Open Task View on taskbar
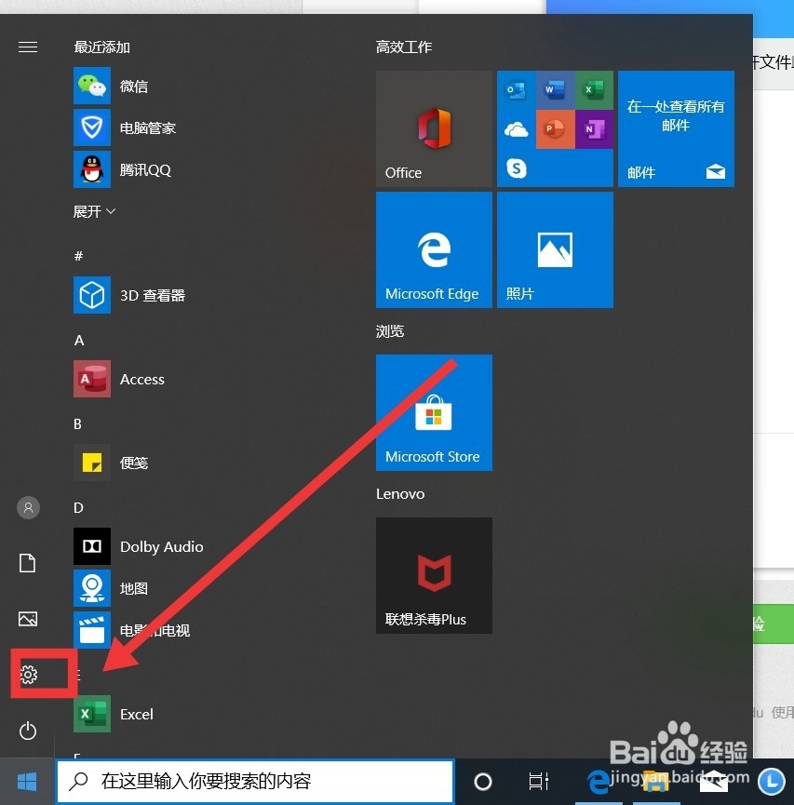 pyautogui.click(x=539, y=782)
